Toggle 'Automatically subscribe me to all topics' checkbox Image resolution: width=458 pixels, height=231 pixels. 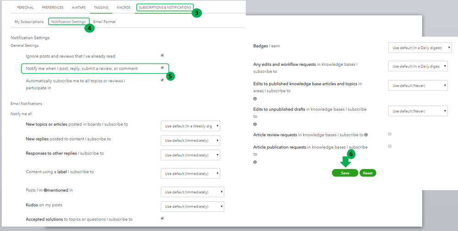click(x=162, y=80)
